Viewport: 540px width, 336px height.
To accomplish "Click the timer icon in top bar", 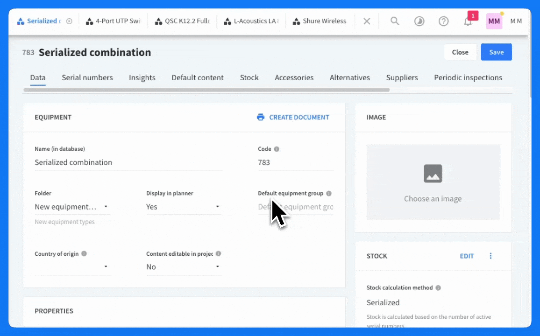I will 419,21.
